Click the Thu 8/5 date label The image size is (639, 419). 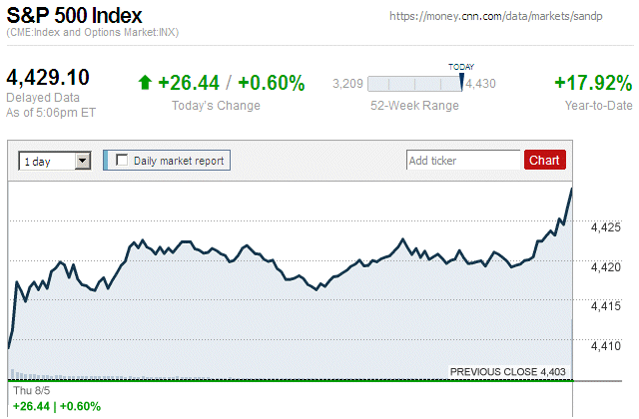tap(27, 391)
